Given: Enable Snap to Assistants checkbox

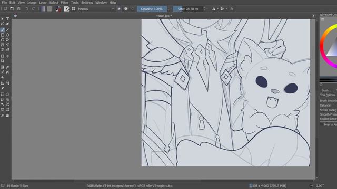Looking at the screenshot, I should click(322, 124).
